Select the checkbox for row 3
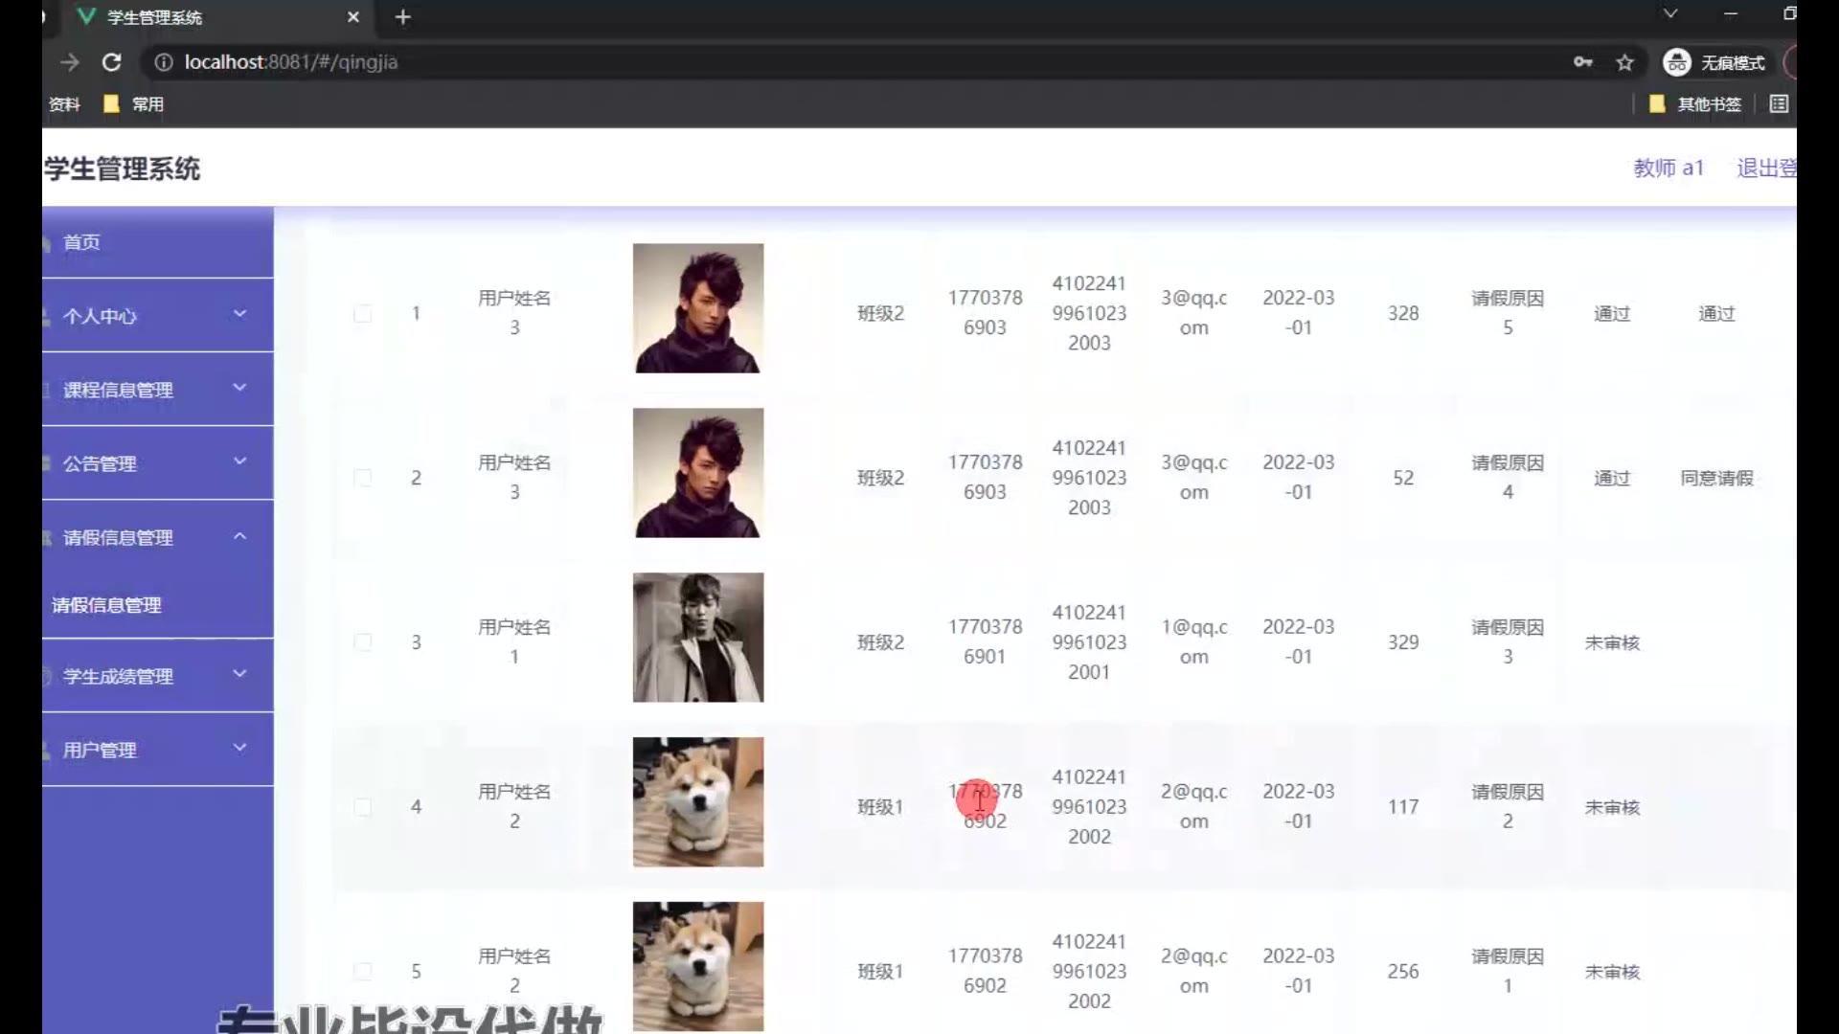1839x1034 pixels. pyautogui.click(x=362, y=642)
